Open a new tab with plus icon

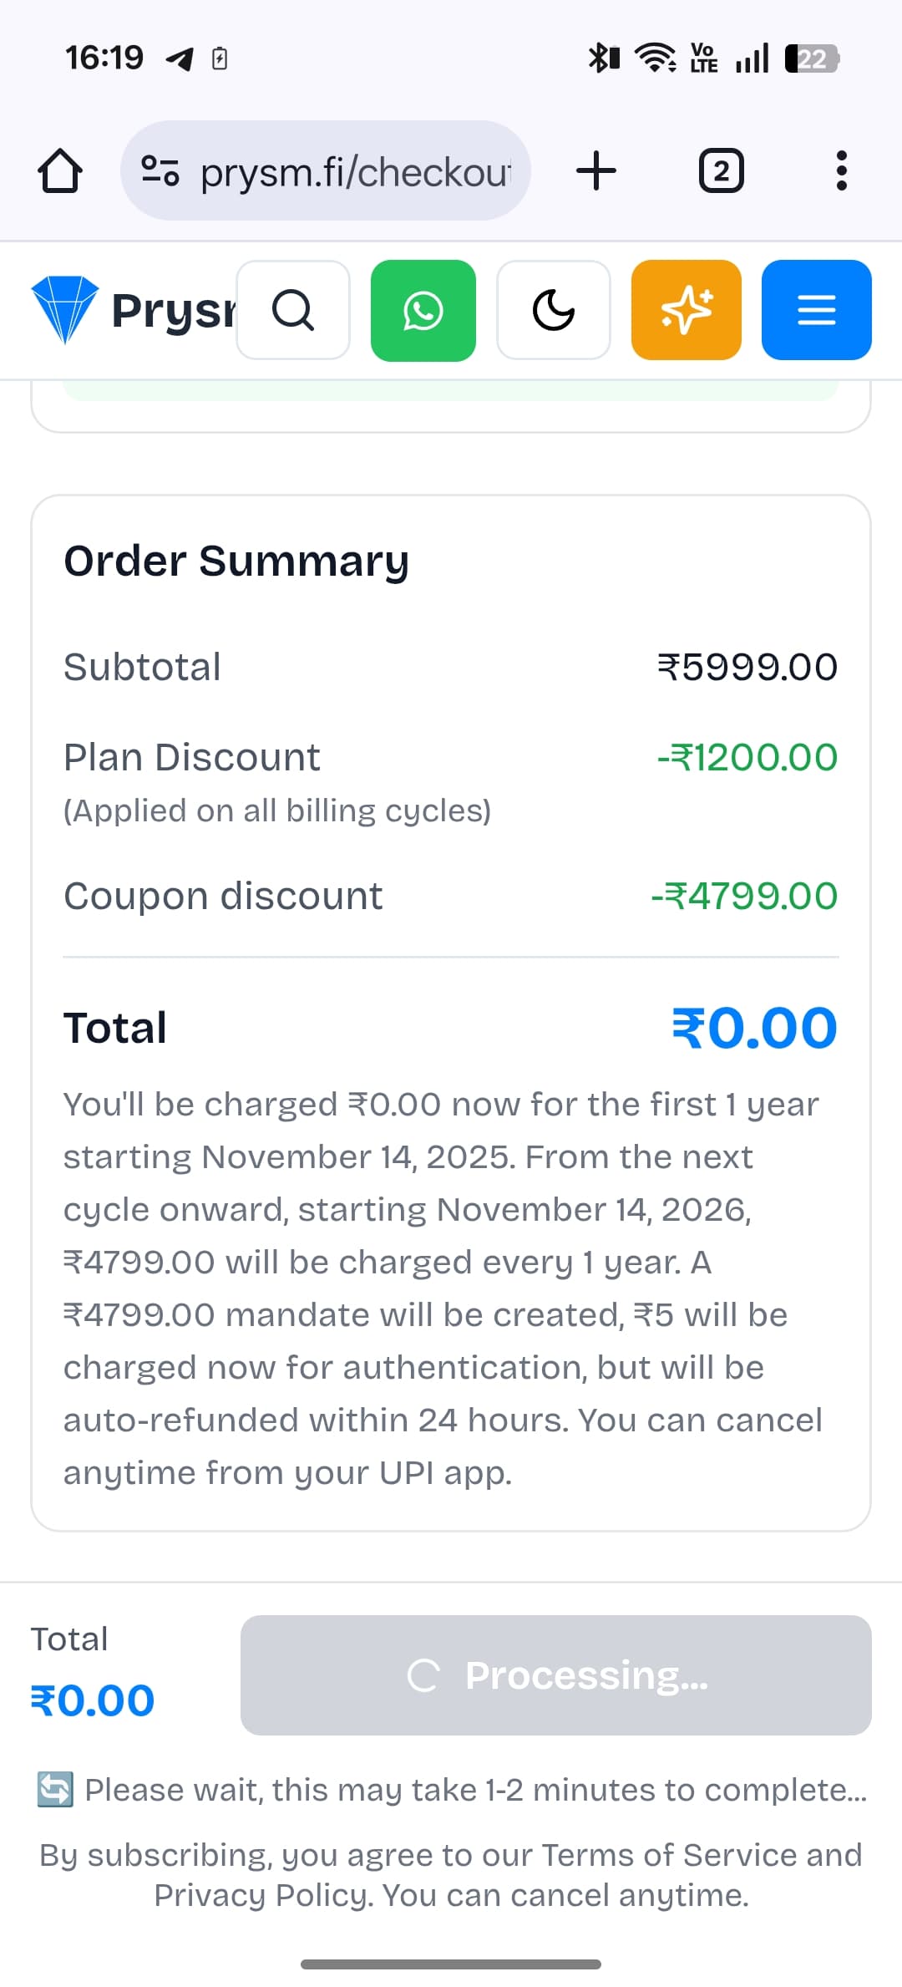click(x=596, y=170)
